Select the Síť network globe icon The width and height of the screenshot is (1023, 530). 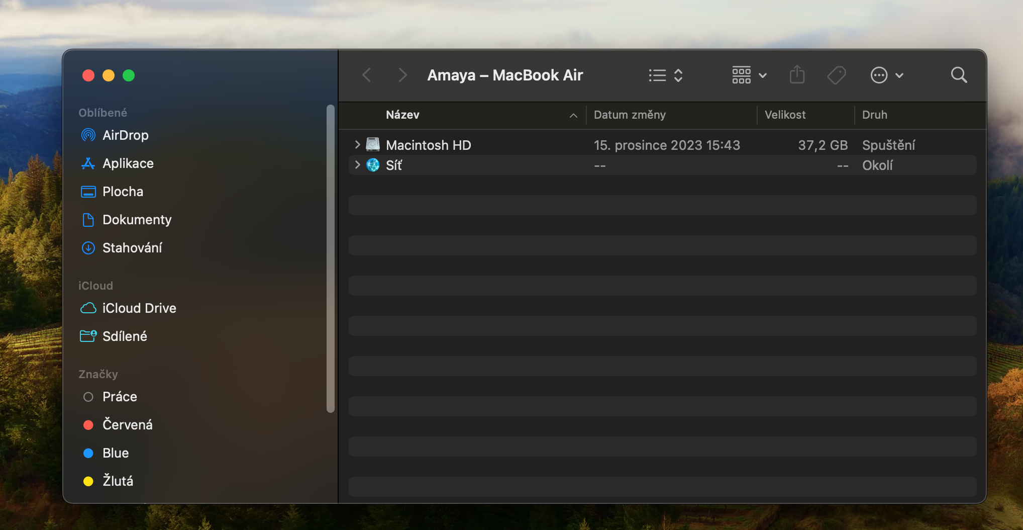[373, 165]
